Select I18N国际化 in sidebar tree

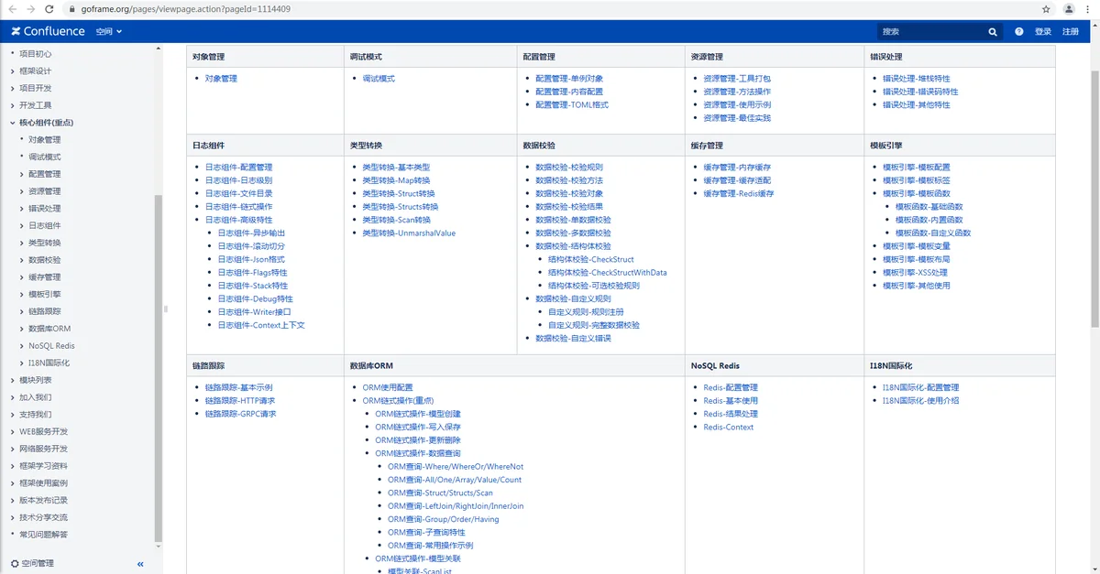[x=49, y=363]
